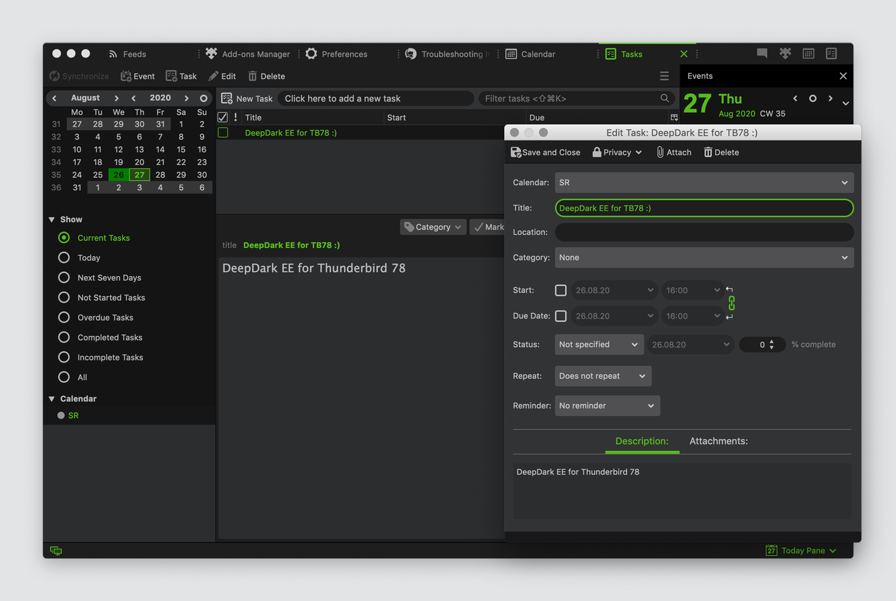896x601 pixels.
Task: Click Delete in the Edit Task toolbar
Action: [x=721, y=152]
